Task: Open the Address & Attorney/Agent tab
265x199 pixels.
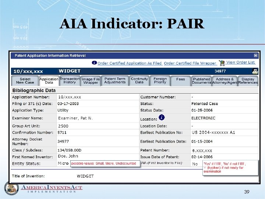Action: [225, 81]
